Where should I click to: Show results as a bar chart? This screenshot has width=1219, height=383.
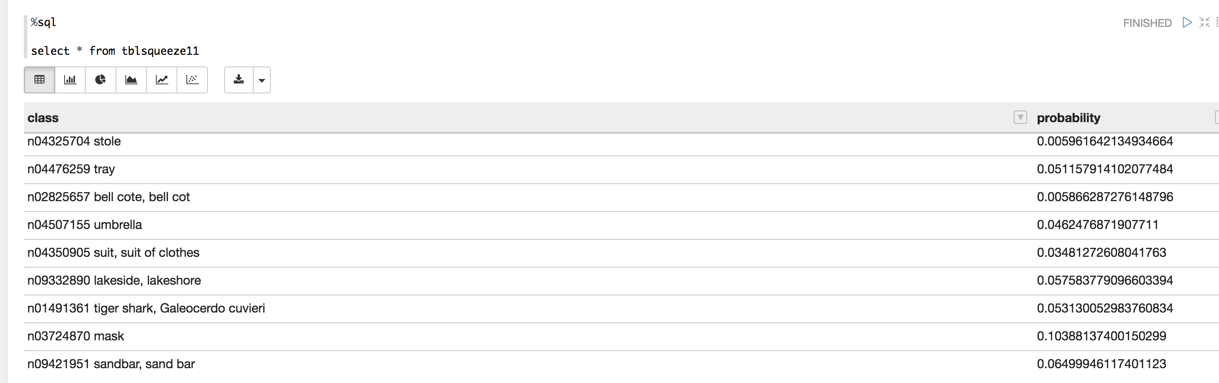coord(70,80)
